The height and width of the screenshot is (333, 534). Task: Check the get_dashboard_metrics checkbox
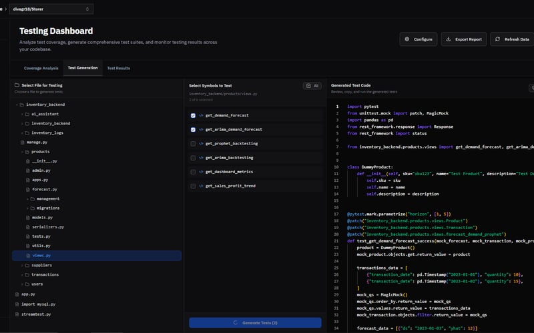point(193,172)
